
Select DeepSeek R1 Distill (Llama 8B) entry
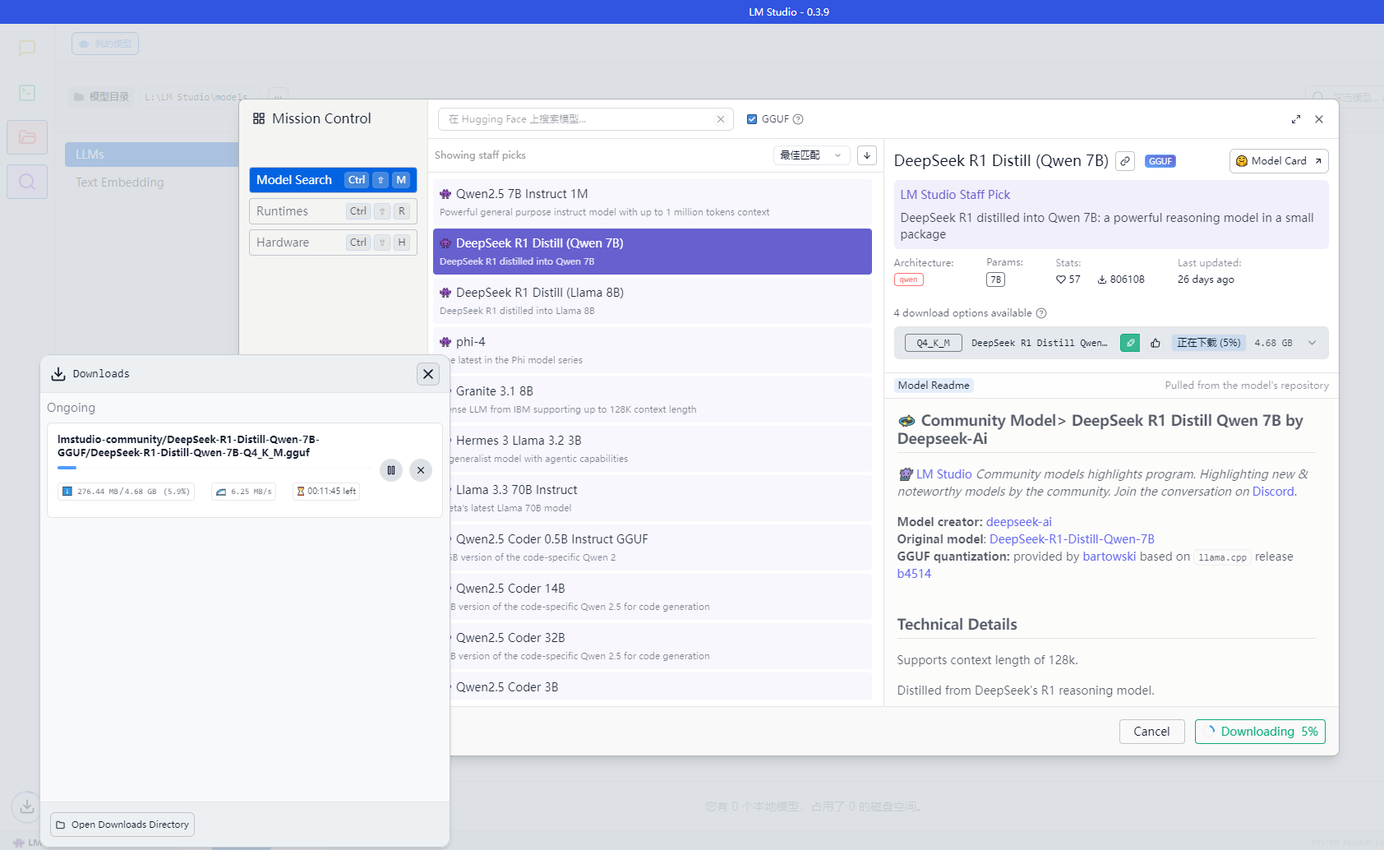coord(653,301)
